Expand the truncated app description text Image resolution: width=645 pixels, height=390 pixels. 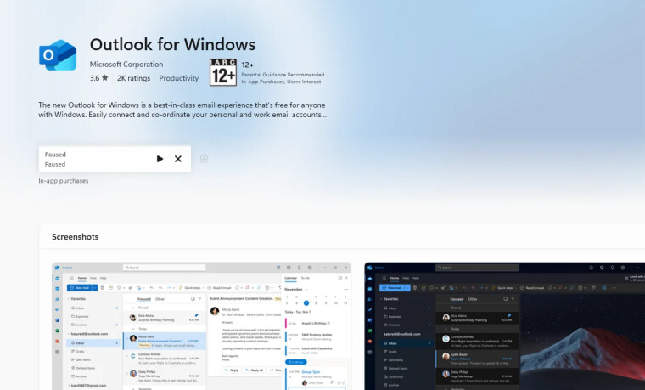pyautogui.click(x=182, y=110)
